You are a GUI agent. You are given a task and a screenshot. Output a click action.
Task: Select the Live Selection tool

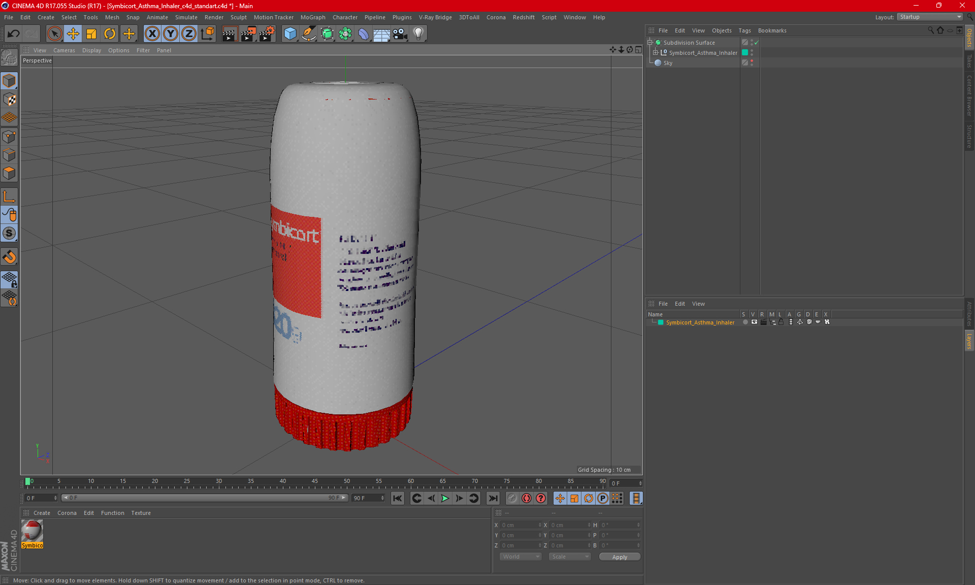(54, 34)
